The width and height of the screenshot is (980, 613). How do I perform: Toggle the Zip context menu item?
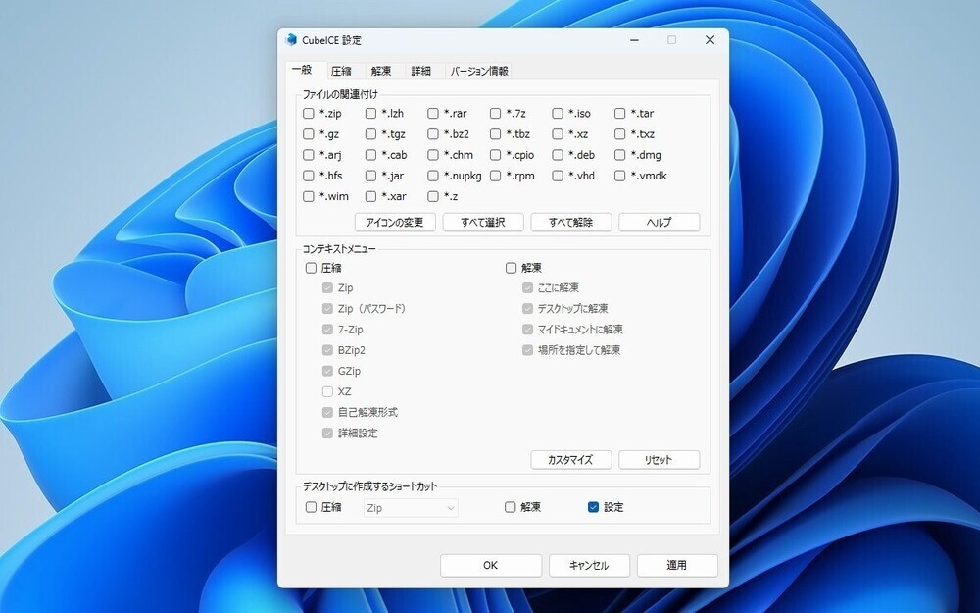pyautogui.click(x=327, y=287)
